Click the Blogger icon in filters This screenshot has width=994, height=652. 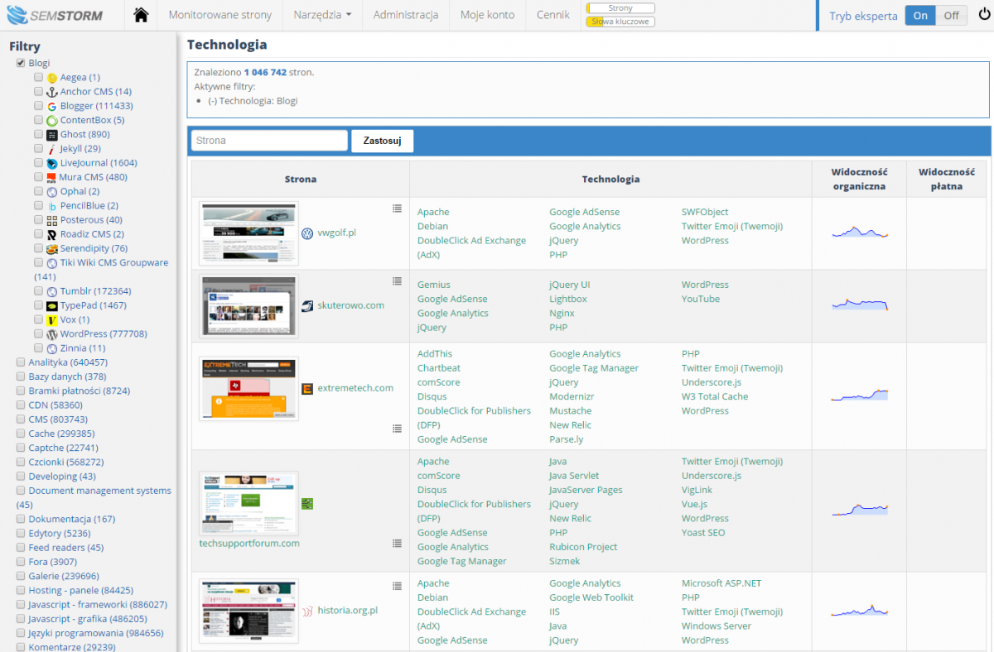tap(52, 106)
